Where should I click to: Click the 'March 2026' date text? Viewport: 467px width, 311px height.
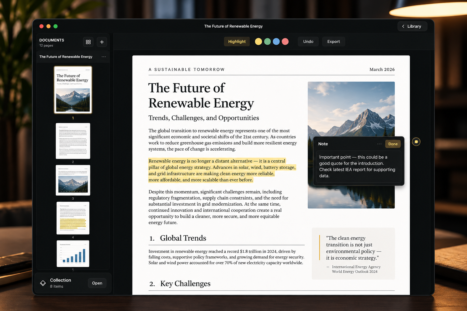pos(382,70)
